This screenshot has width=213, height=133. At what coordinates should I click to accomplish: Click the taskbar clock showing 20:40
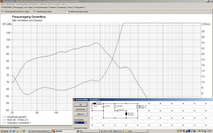209,131
